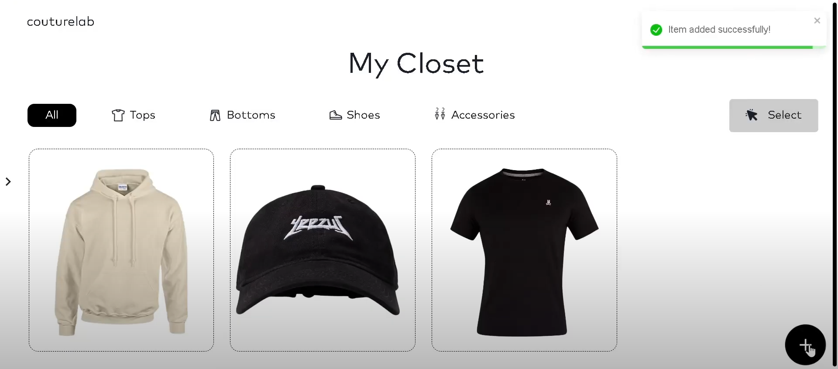Click the Item added successfully message

pyautogui.click(x=719, y=30)
